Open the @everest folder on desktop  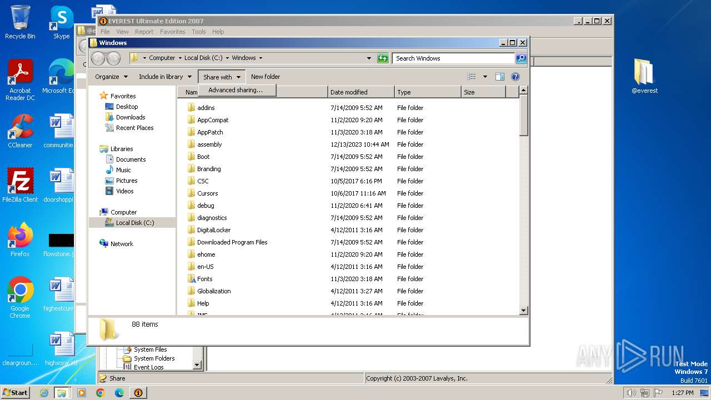coord(644,77)
